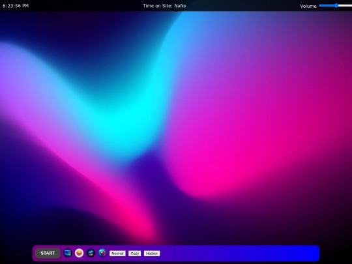This screenshot has width=352, height=264.
Task: Click the Time on Site counter
Action: [x=164, y=6]
